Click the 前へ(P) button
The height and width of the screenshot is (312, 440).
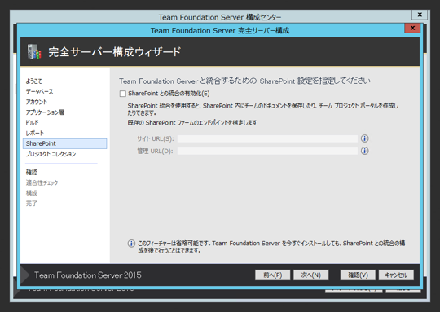(272, 275)
